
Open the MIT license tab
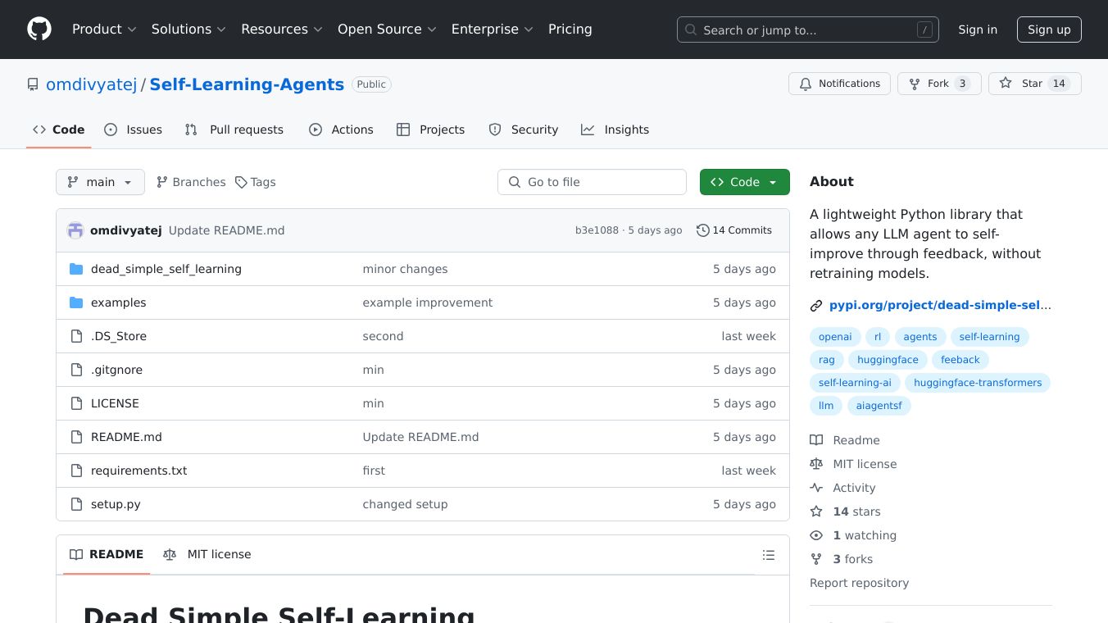point(207,554)
